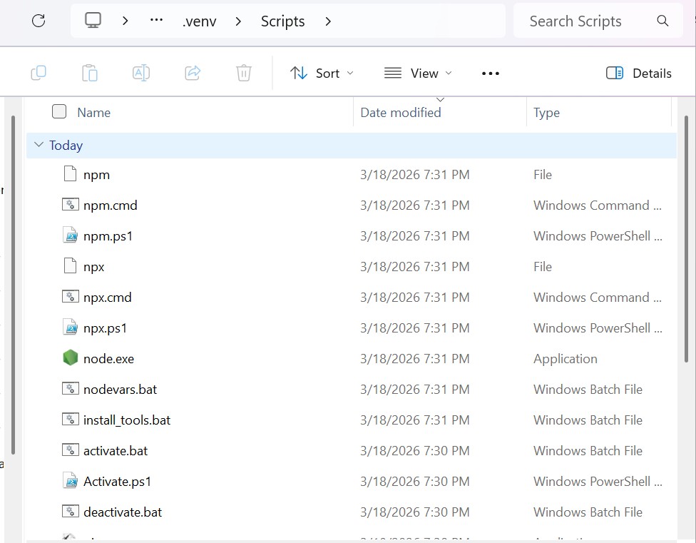696x543 pixels.
Task: Open the See more toolbar ellipsis menu
Action: pos(491,73)
